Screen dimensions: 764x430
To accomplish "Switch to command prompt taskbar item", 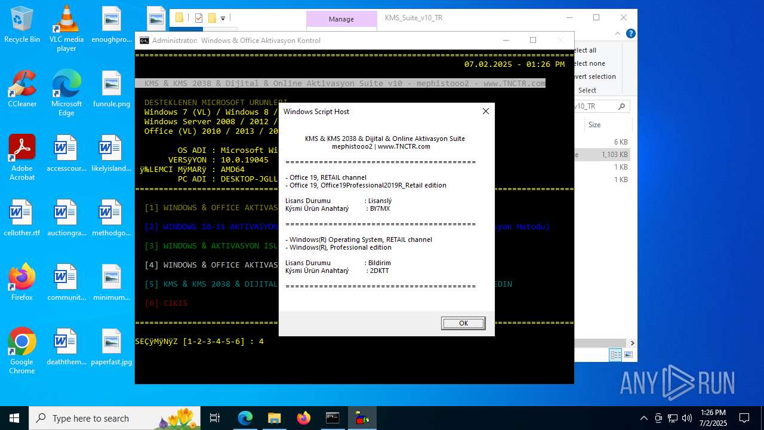I will click(332, 418).
